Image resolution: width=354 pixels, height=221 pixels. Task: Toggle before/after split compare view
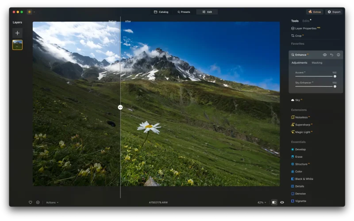274,202
